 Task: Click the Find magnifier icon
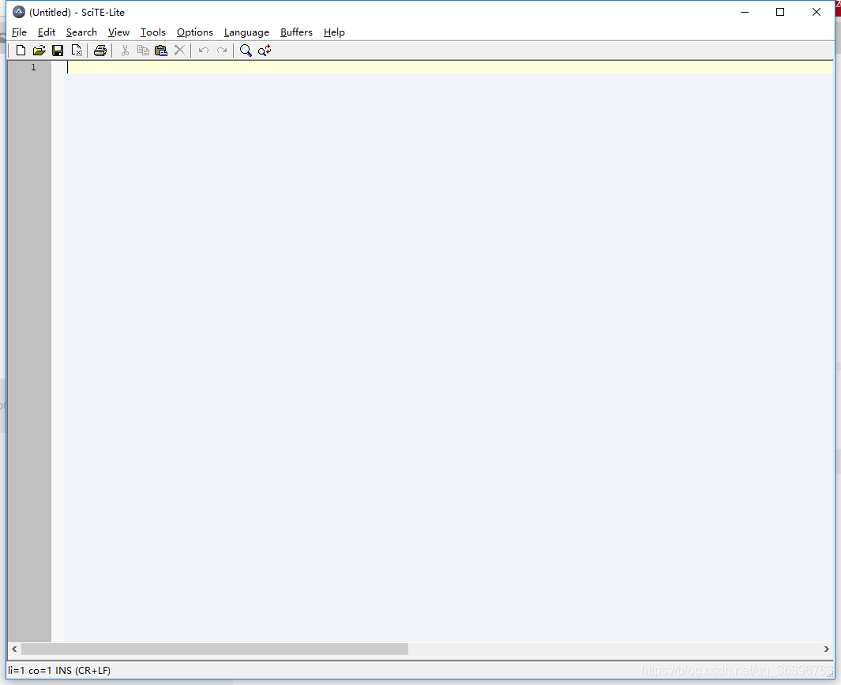(x=246, y=51)
